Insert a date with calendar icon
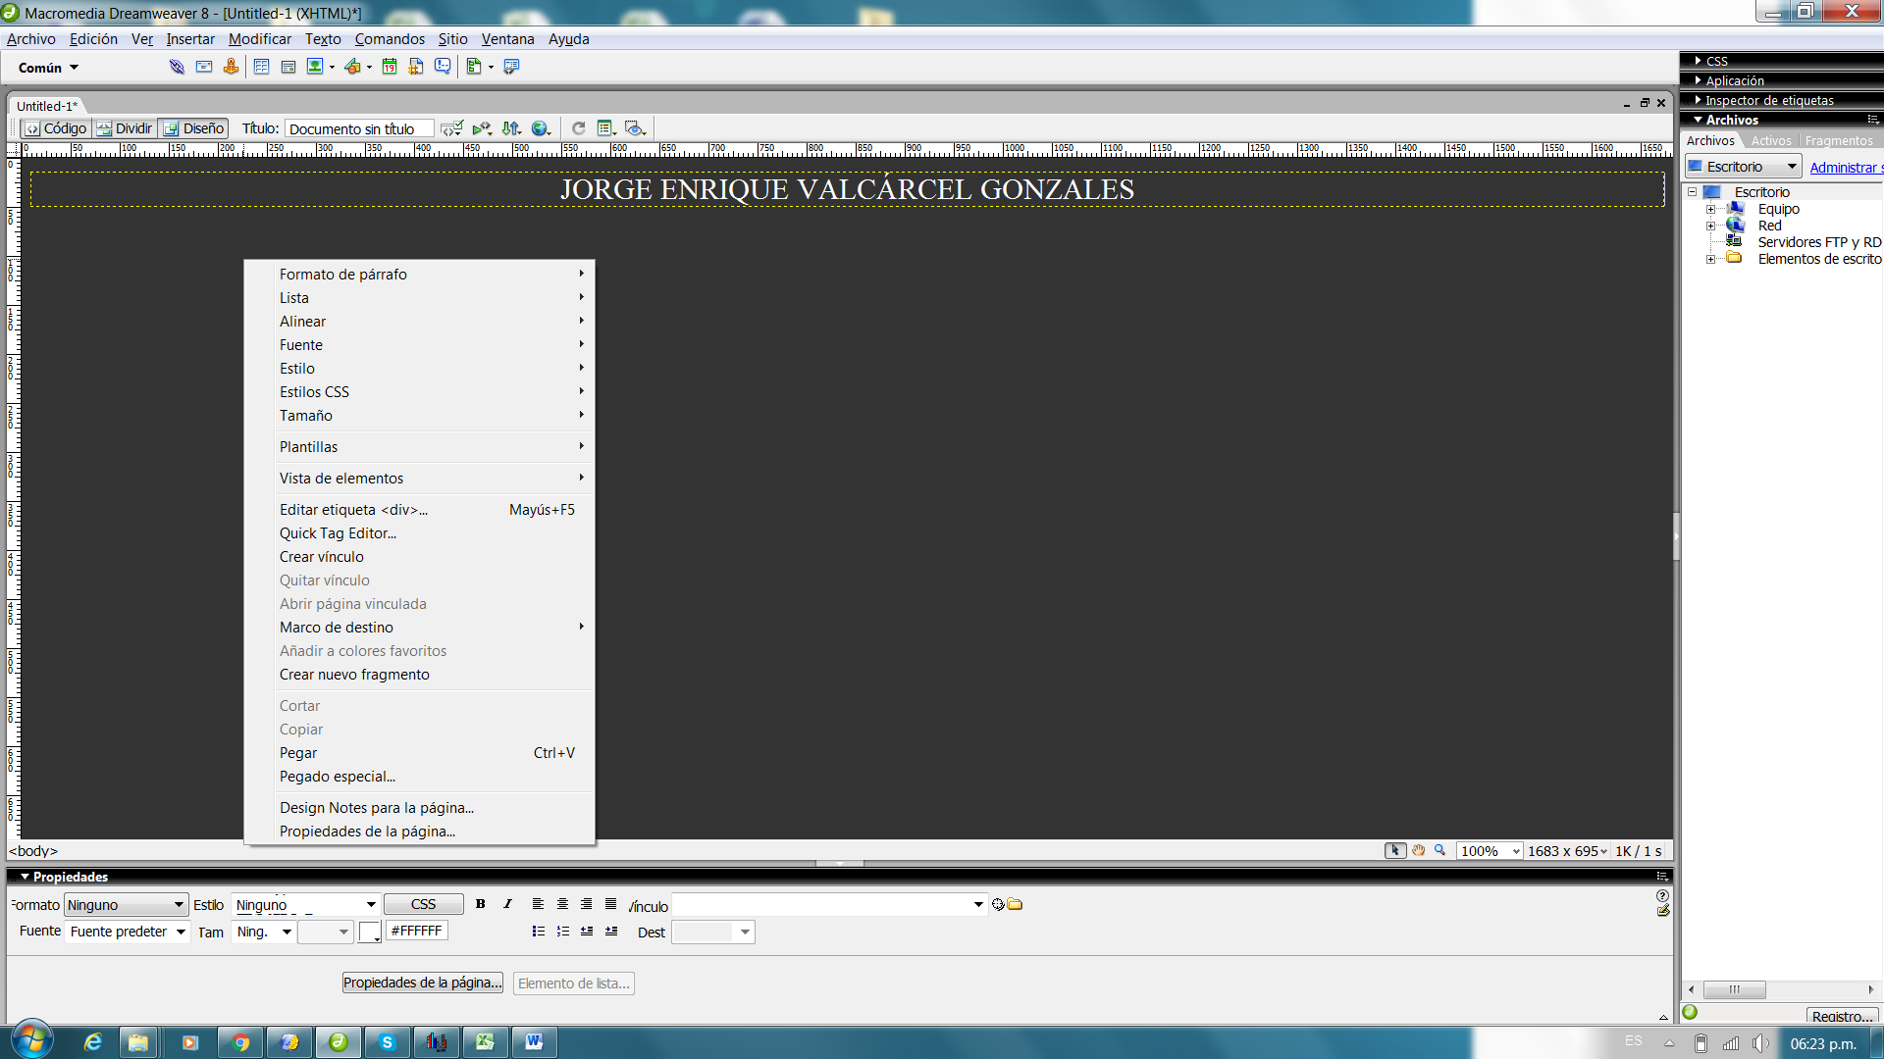 [x=390, y=67]
